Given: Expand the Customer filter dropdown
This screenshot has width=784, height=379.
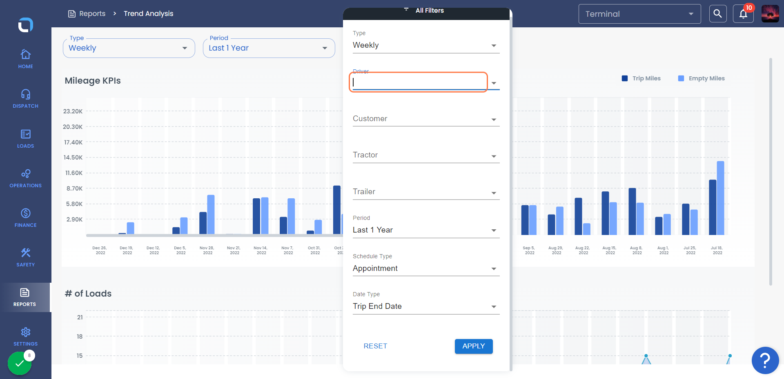Looking at the screenshot, I should (426, 119).
